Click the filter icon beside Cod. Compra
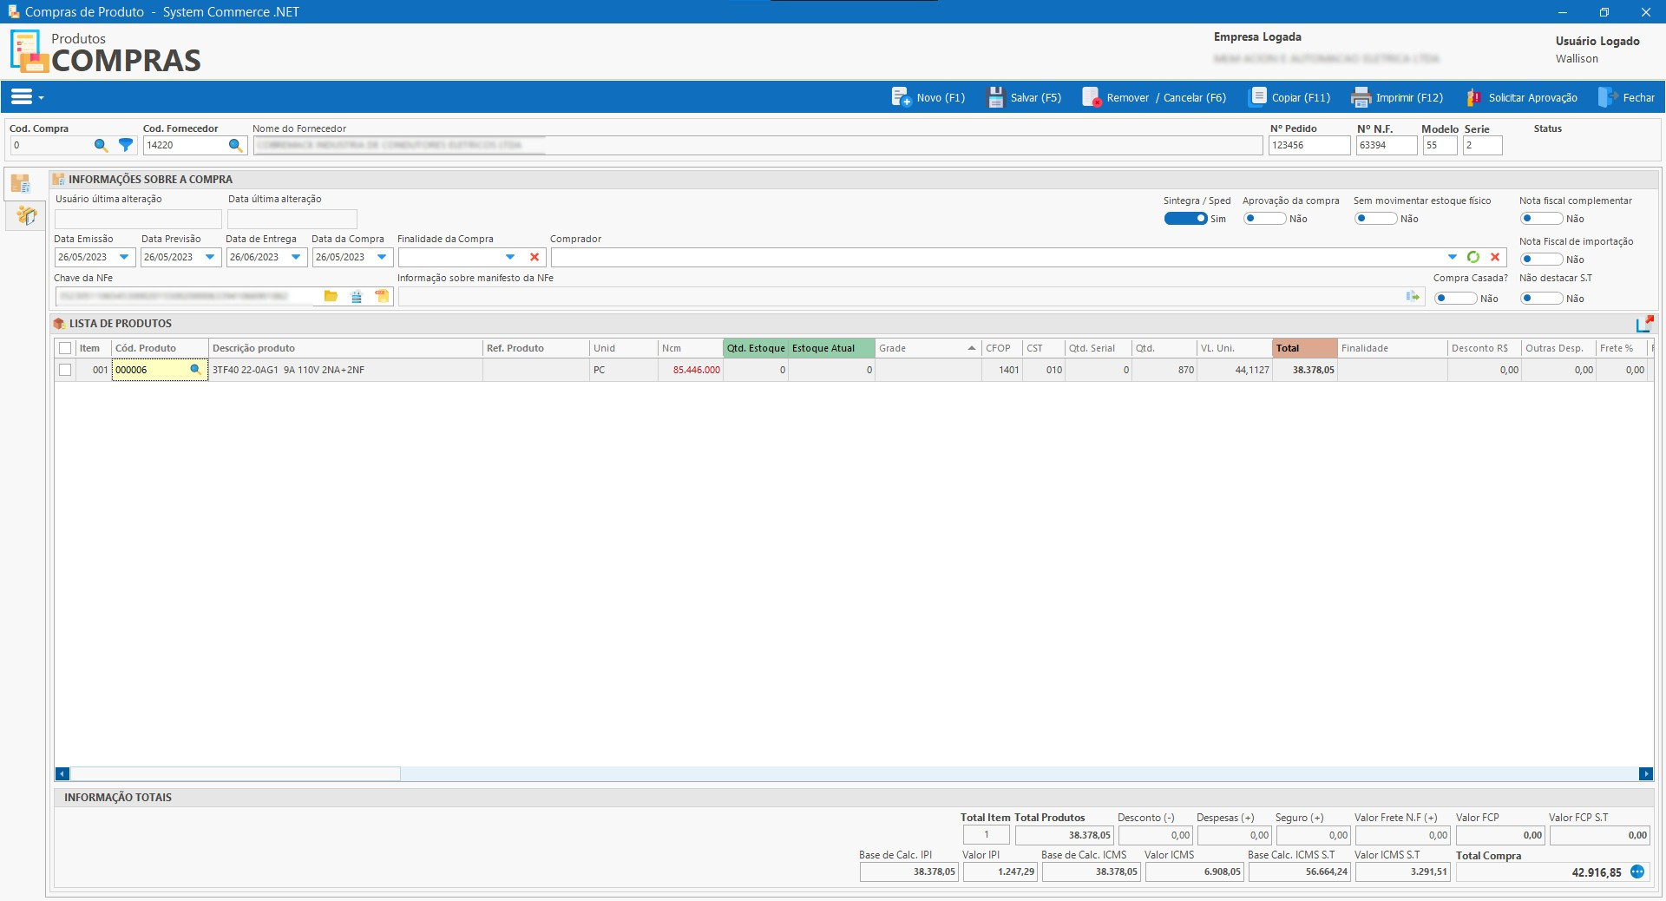The height and width of the screenshot is (901, 1666). (126, 145)
